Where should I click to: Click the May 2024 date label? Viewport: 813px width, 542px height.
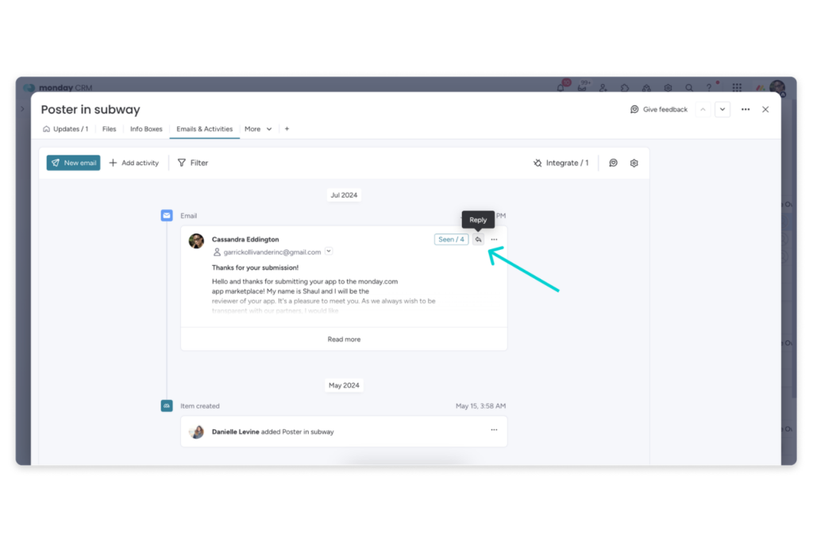coord(344,386)
